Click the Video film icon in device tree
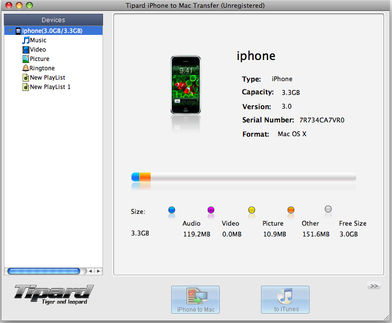The height and width of the screenshot is (323, 392). coord(26,50)
